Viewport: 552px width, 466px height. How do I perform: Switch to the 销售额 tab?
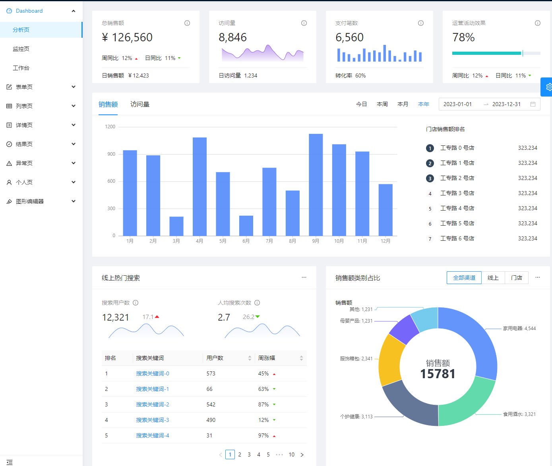(x=108, y=104)
